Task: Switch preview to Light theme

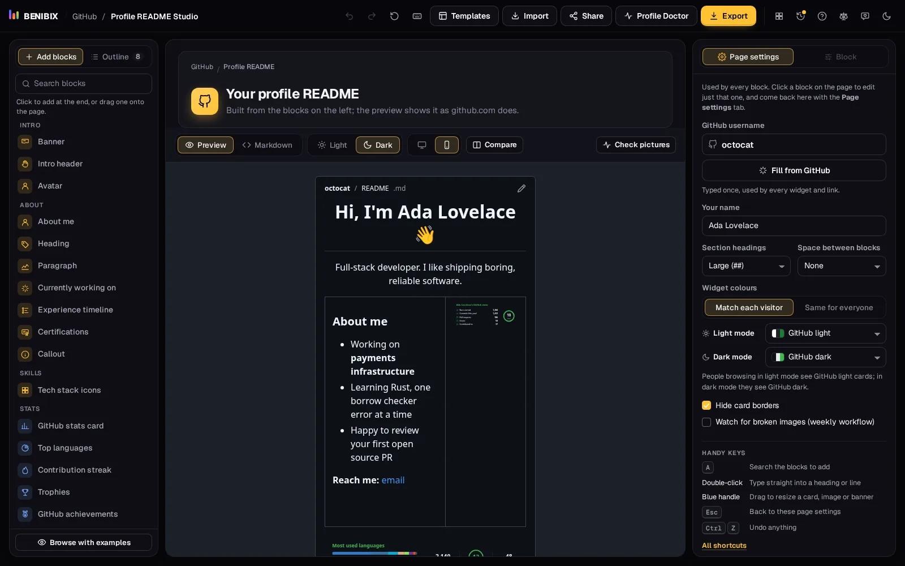Action: 332,145
